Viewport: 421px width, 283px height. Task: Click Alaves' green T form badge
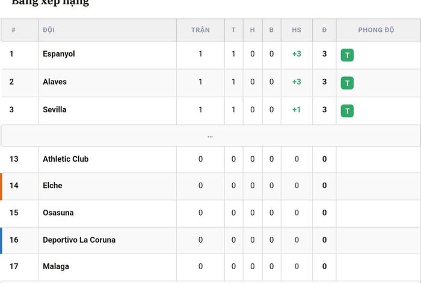click(347, 83)
